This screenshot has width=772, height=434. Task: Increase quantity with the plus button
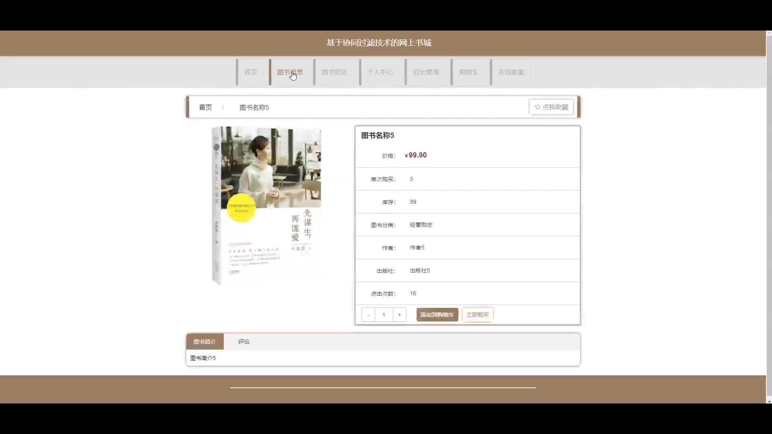[399, 315]
